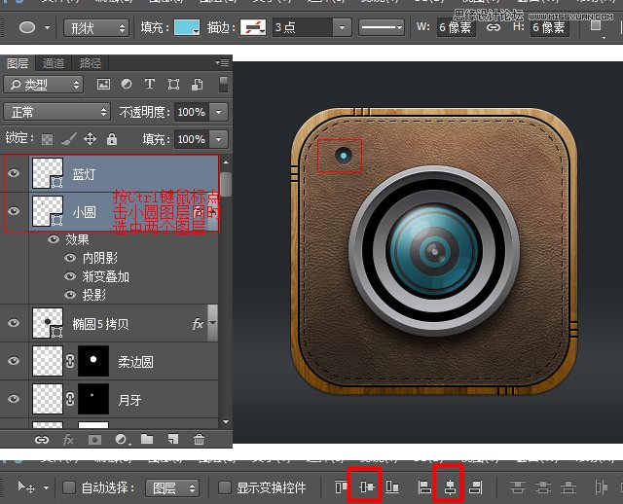Collapse the 椭圆5拷贝 layer effects arrow
This screenshot has height=504, width=623.
pyautogui.click(x=213, y=323)
